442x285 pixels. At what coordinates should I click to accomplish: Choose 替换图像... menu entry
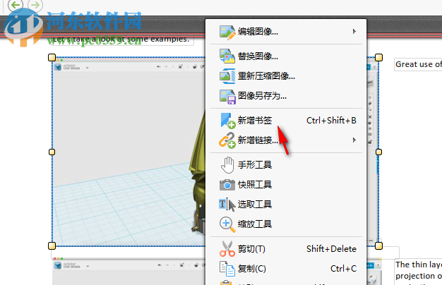tap(286, 56)
